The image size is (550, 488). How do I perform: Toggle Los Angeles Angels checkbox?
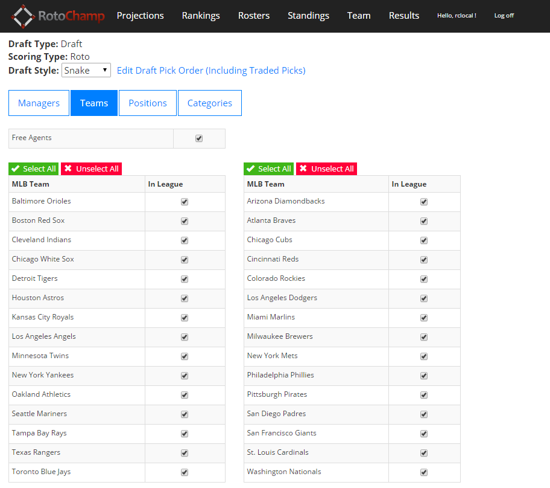(185, 337)
